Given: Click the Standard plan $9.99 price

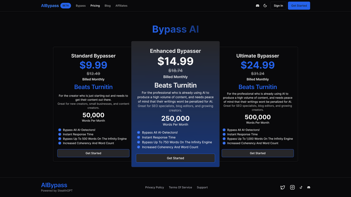Looking at the screenshot, I should point(93,65).
